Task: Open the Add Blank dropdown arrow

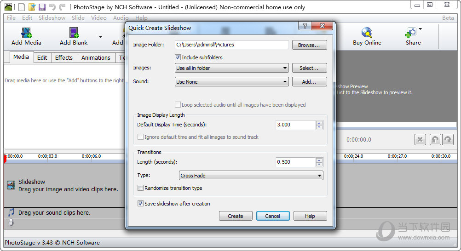Action: click(101, 37)
